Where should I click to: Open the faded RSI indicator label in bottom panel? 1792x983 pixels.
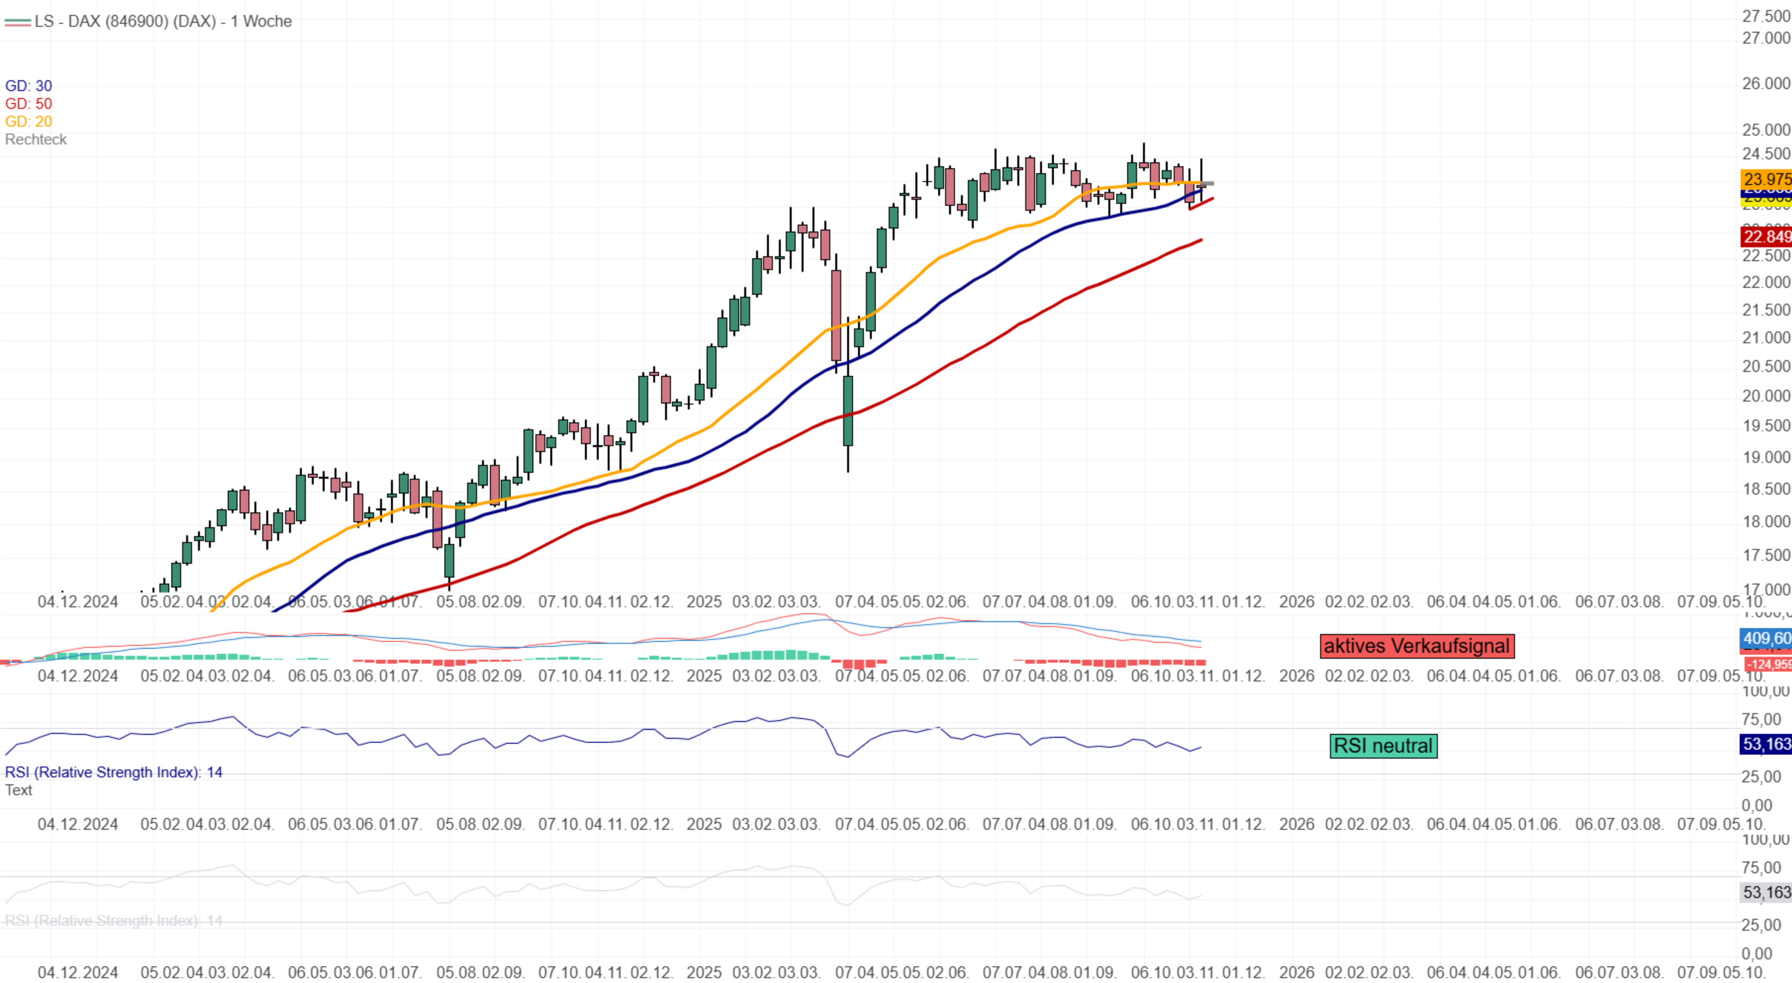tap(113, 920)
